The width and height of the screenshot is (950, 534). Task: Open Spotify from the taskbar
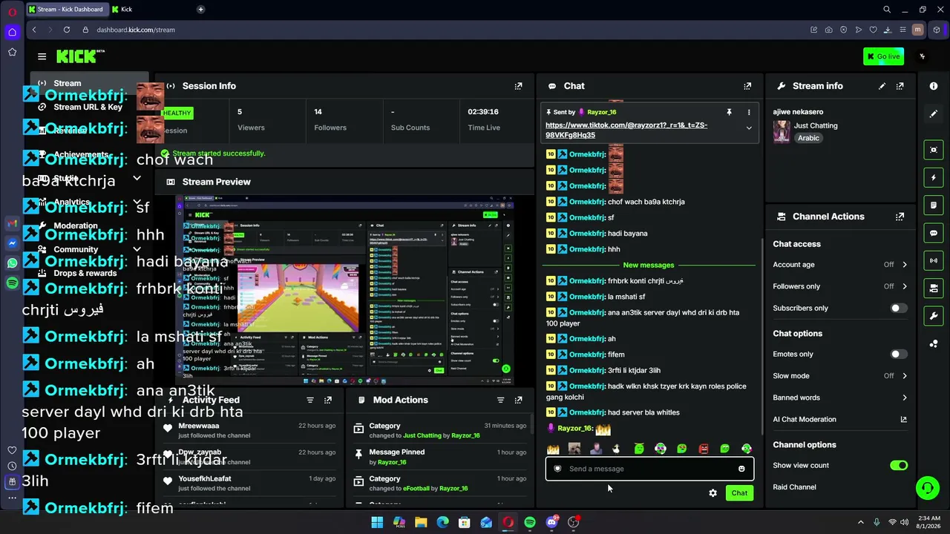pyautogui.click(x=529, y=522)
